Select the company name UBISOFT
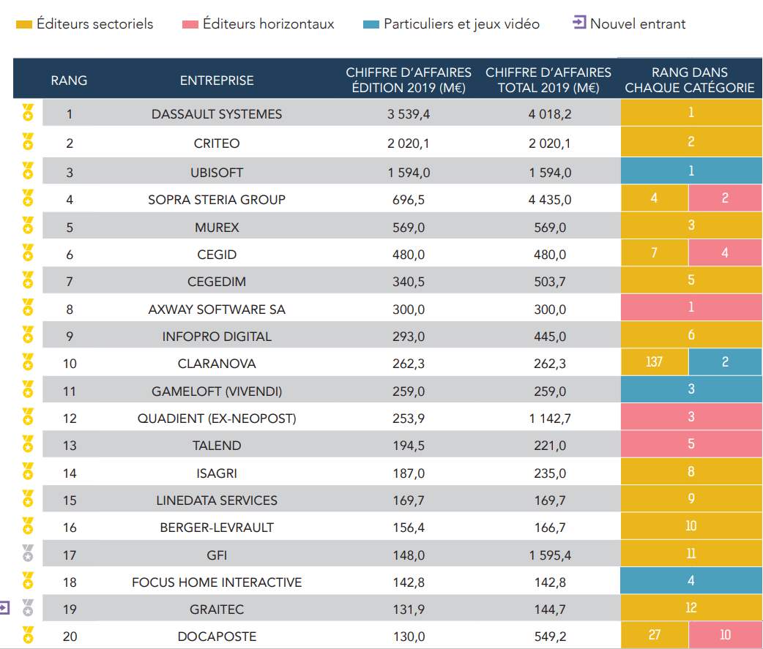 [217, 172]
